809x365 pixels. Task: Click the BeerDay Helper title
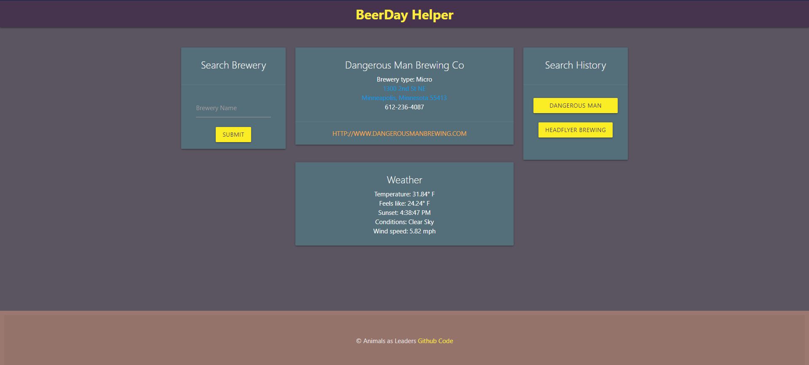tap(404, 15)
